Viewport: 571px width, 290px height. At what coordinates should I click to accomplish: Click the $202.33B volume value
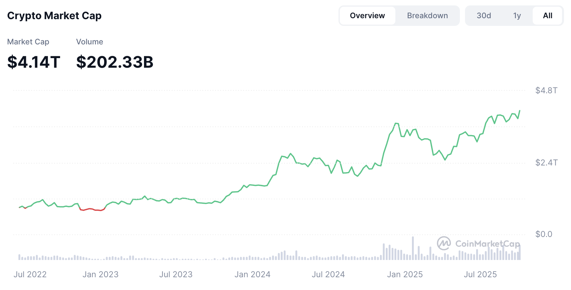coord(115,62)
